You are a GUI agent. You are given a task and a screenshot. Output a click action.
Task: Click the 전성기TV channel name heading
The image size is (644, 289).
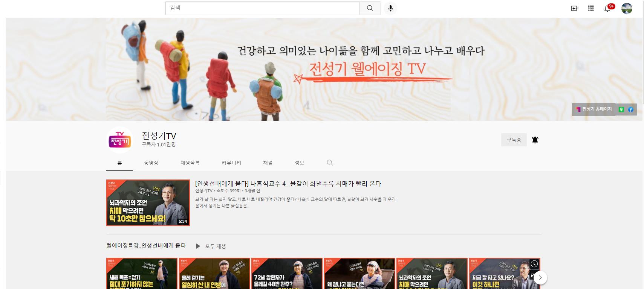pyautogui.click(x=159, y=136)
